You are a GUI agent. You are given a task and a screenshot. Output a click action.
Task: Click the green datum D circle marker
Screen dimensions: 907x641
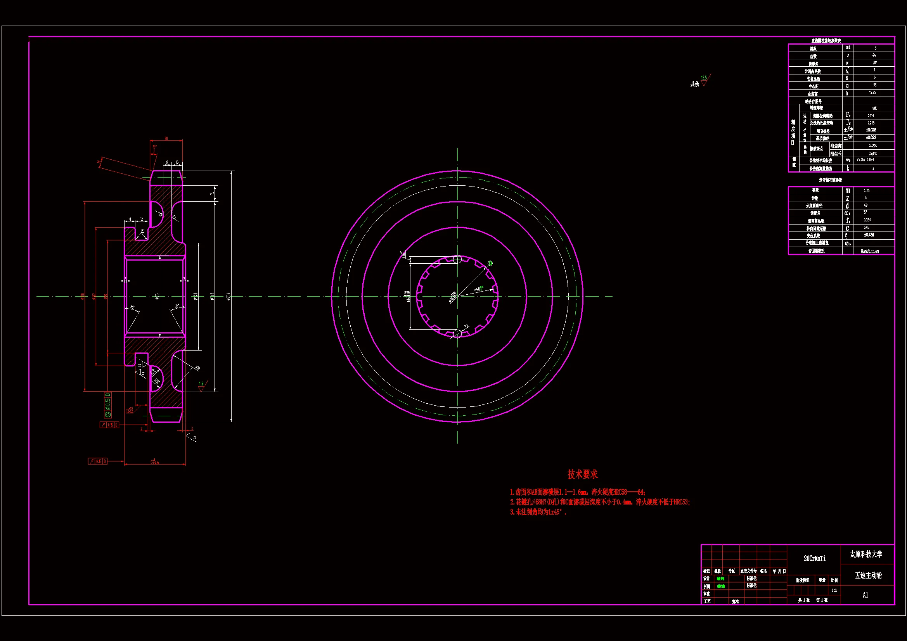coord(490,263)
